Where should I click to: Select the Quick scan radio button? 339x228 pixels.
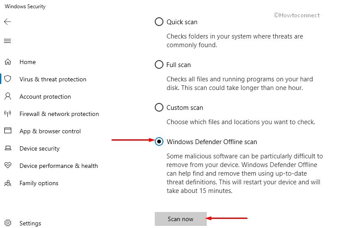[159, 22]
